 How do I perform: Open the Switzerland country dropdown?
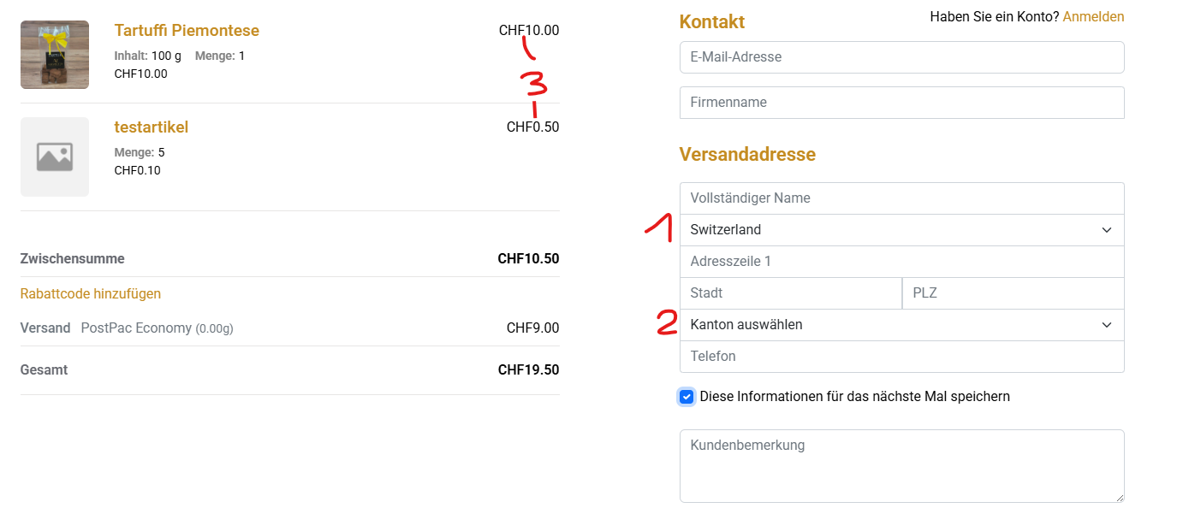click(x=890, y=230)
